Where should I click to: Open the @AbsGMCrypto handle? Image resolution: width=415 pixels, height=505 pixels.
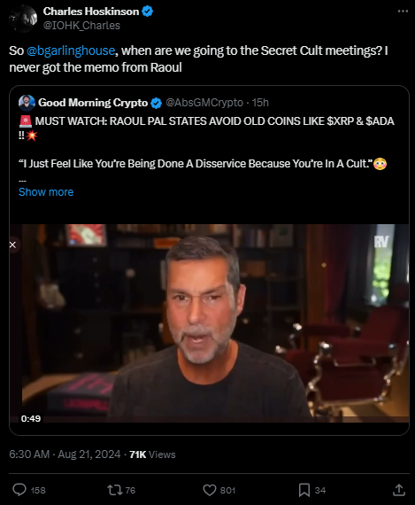point(204,103)
